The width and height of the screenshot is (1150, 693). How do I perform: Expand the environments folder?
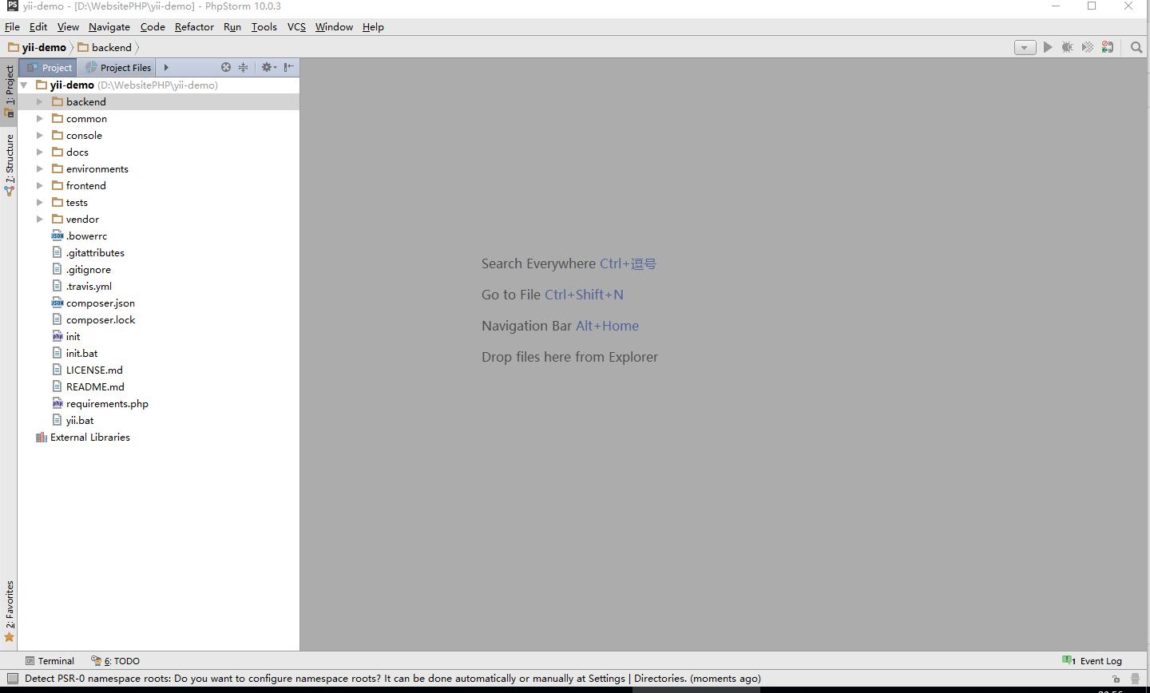click(40, 168)
